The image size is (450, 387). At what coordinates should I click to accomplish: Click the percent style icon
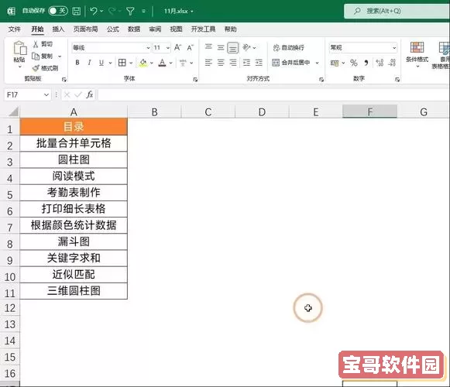tap(353, 63)
